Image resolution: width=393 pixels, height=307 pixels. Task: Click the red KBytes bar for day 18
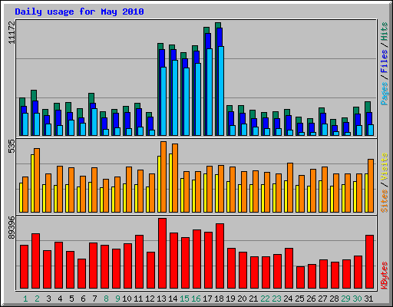tap(220, 256)
